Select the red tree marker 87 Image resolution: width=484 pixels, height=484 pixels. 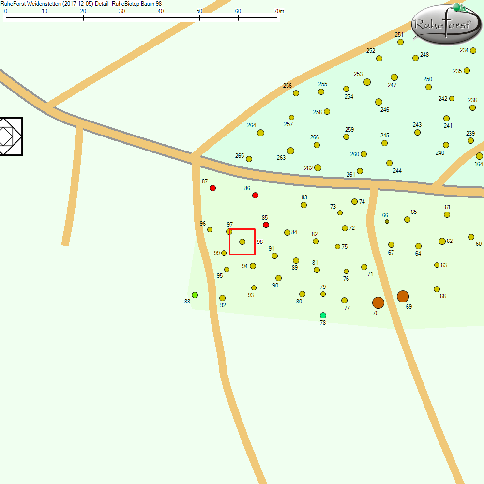[212, 188]
